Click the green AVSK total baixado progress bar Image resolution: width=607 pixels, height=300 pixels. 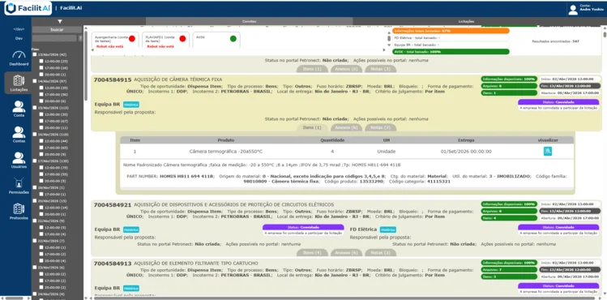coord(451,51)
